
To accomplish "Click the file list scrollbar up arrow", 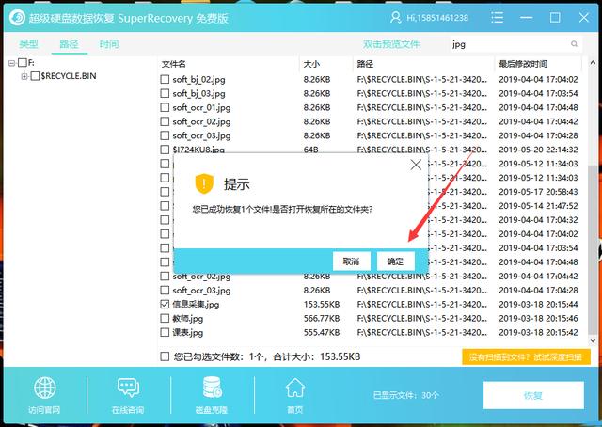I will point(593,62).
